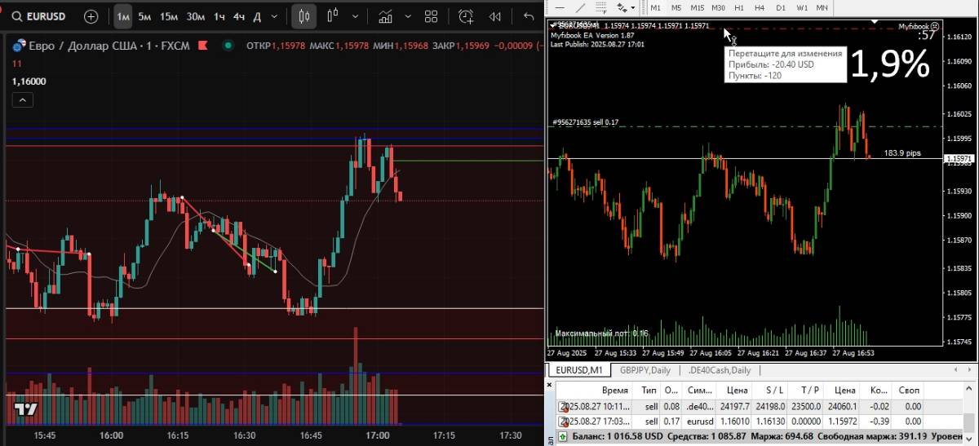This screenshot has height=446, width=979.
Task: Switch TradingView timeframe to 5м
Action: click(144, 16)
